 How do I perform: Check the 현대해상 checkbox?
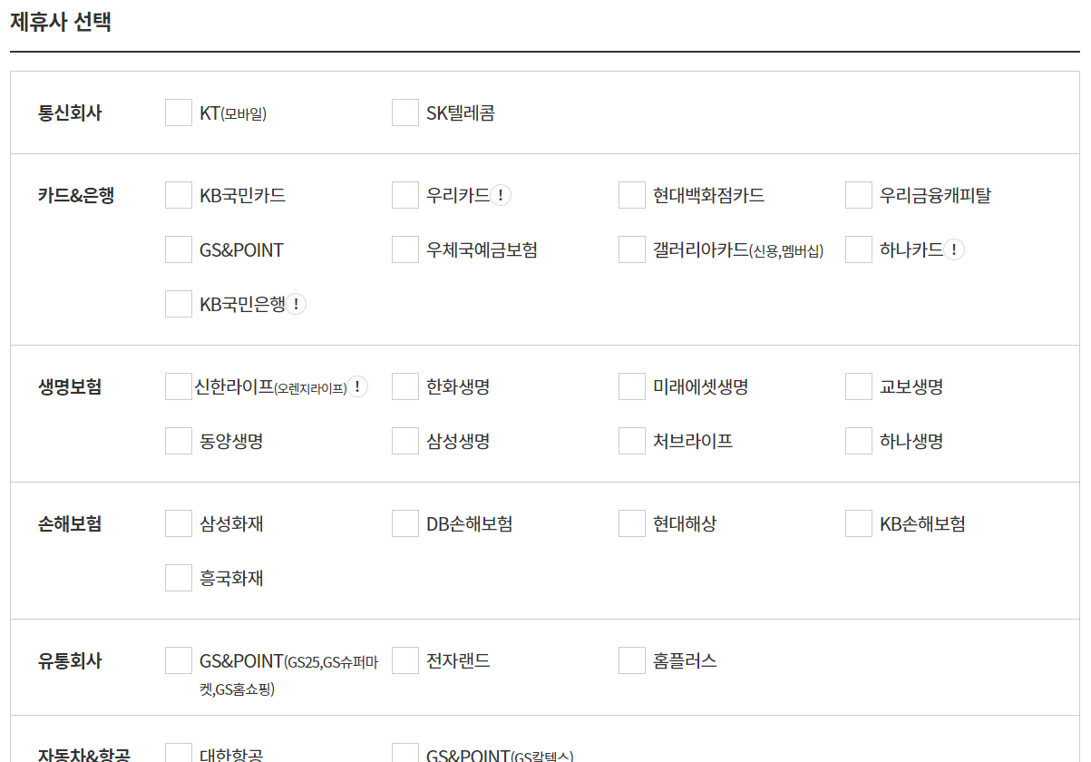coord(632,523)
